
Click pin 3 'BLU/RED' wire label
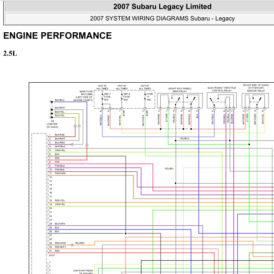60,143
